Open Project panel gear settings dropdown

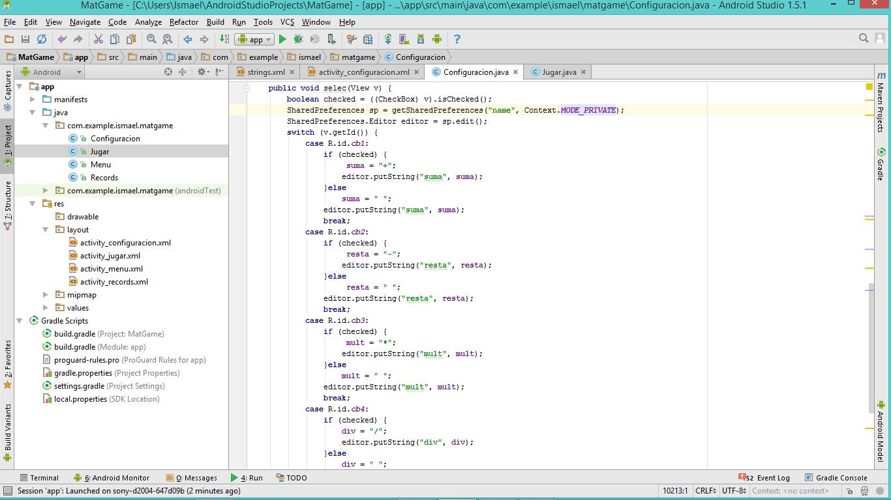[x=203, y=72]
